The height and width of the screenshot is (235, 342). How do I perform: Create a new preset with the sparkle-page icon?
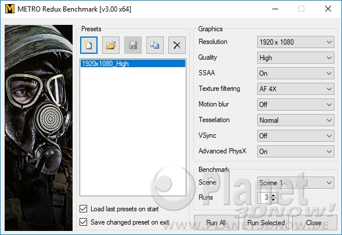89,45
